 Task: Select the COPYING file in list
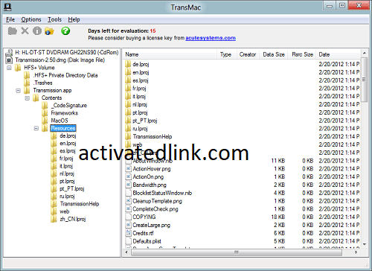point(144,217)
